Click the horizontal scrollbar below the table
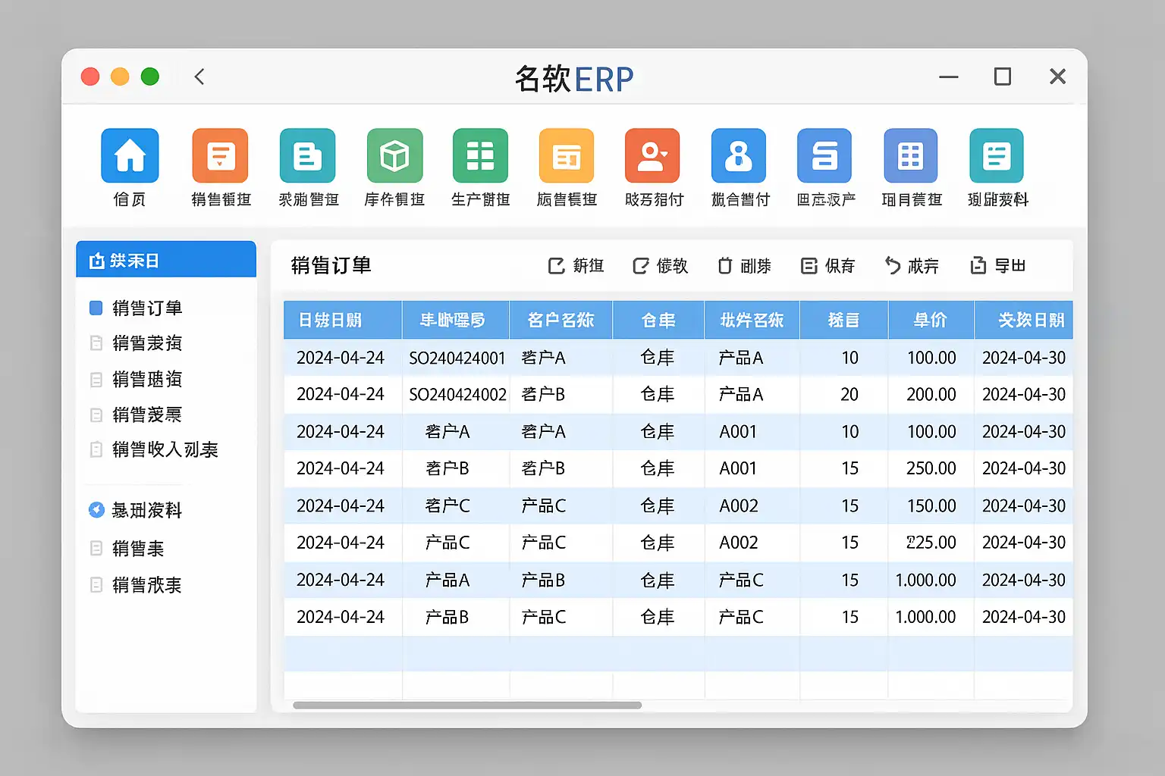Image resolution: width=1165 pixels, height=776 pixels. click(467, 706)
